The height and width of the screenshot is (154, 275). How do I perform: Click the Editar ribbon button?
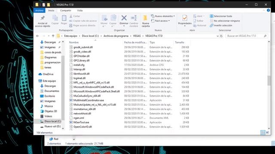pos(199,21)
